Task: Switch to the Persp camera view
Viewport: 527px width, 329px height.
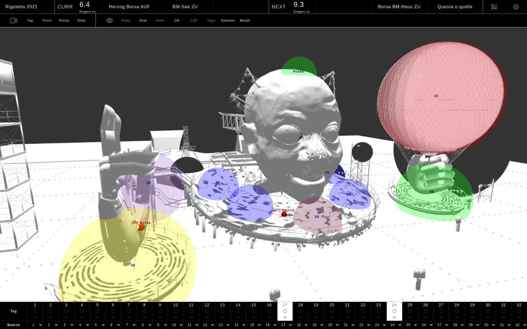Action: (x=64, y=20)
